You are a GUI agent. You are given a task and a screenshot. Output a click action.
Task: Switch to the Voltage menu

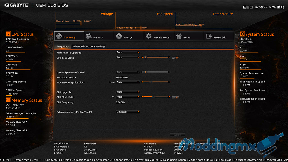[x=129, y=36]
